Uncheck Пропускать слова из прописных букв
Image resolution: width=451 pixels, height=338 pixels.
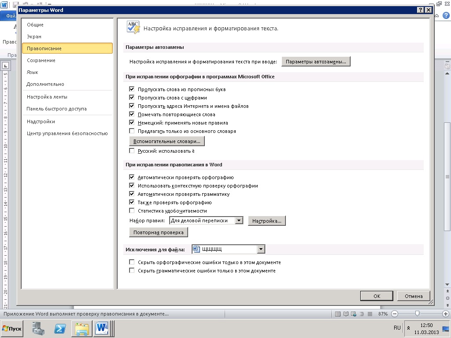coord(132,89)
